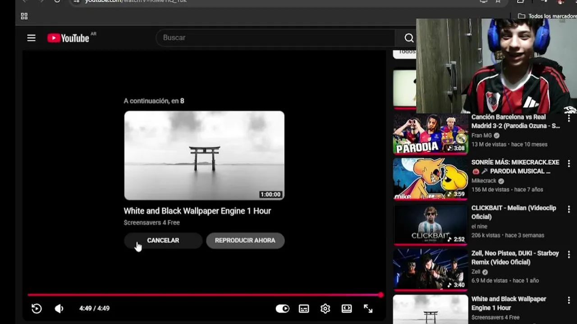577x324 pixels.
Task: Switch to theater mode icon
Action: 347,308
